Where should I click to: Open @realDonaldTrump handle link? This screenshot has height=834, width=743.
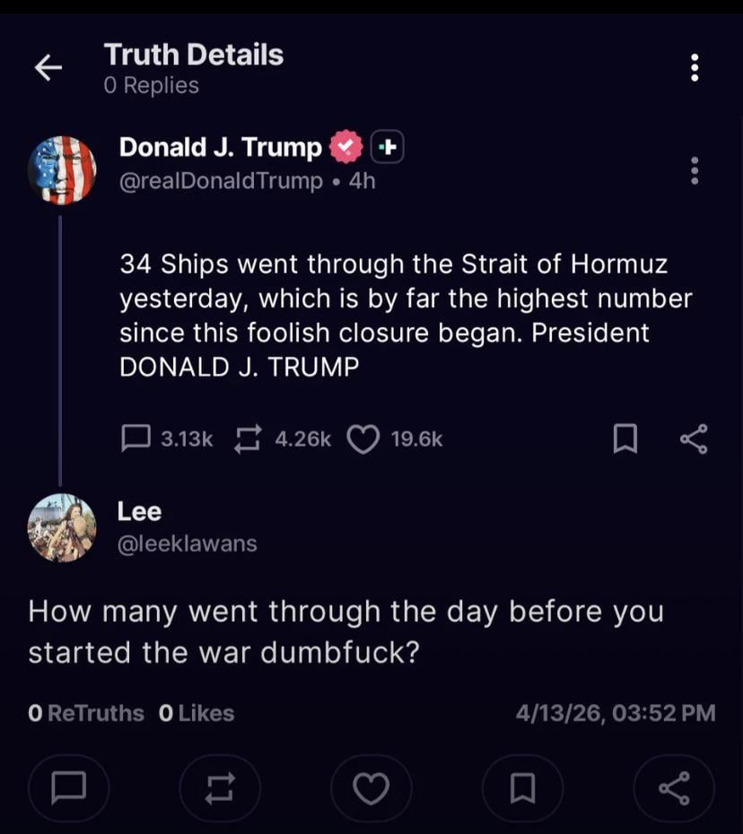coord(221,180)
